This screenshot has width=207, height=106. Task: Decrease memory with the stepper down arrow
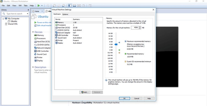coord(140,29)
